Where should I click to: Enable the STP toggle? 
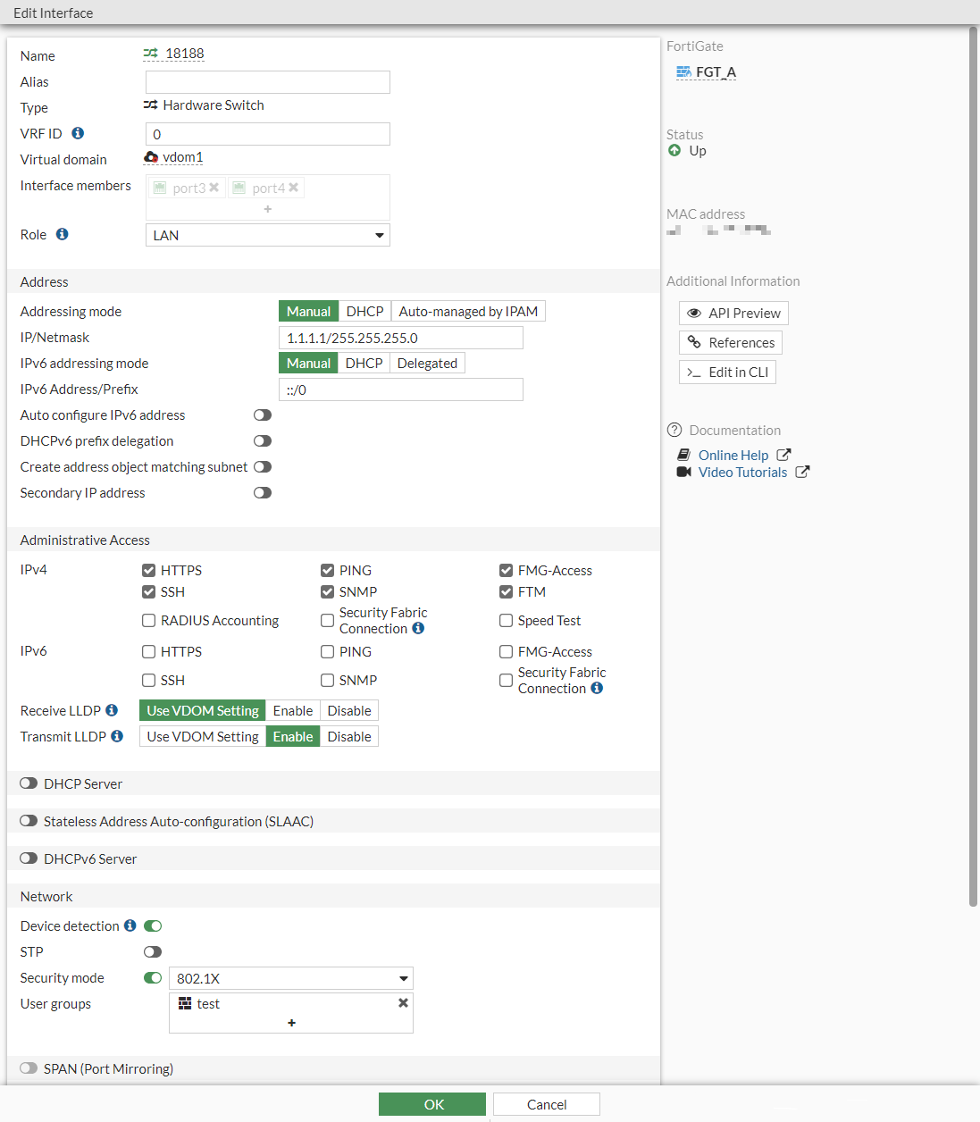(152, 951)
